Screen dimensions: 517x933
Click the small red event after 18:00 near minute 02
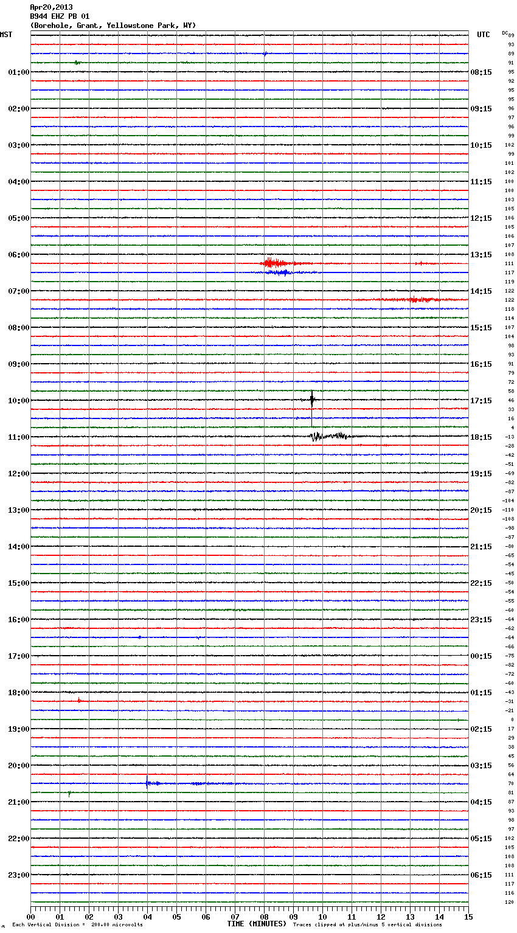(80, 701)
